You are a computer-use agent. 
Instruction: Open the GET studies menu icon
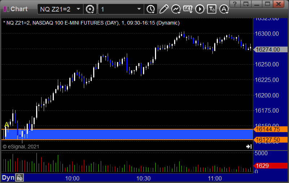[x=188, y=9]
